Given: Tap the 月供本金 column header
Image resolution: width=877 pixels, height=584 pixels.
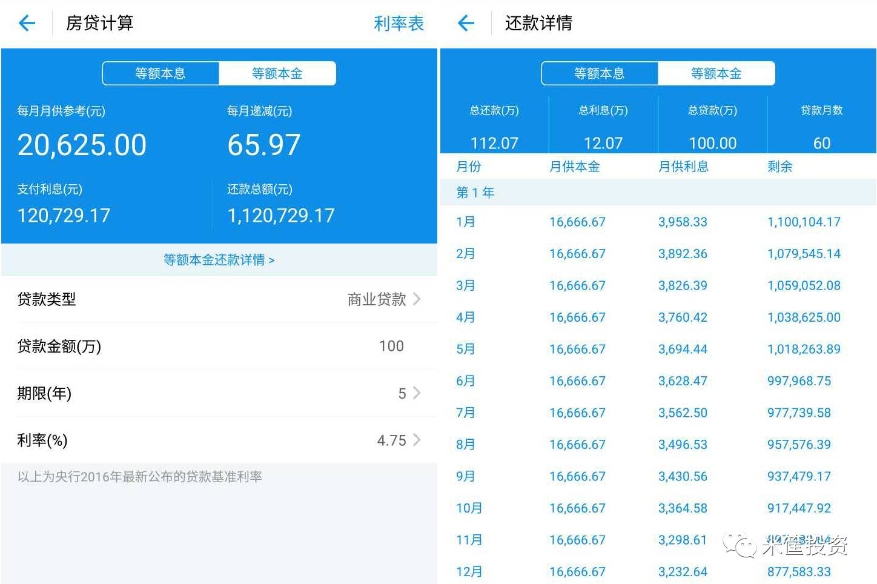Looking at the screenshot, I should (575, 167).
